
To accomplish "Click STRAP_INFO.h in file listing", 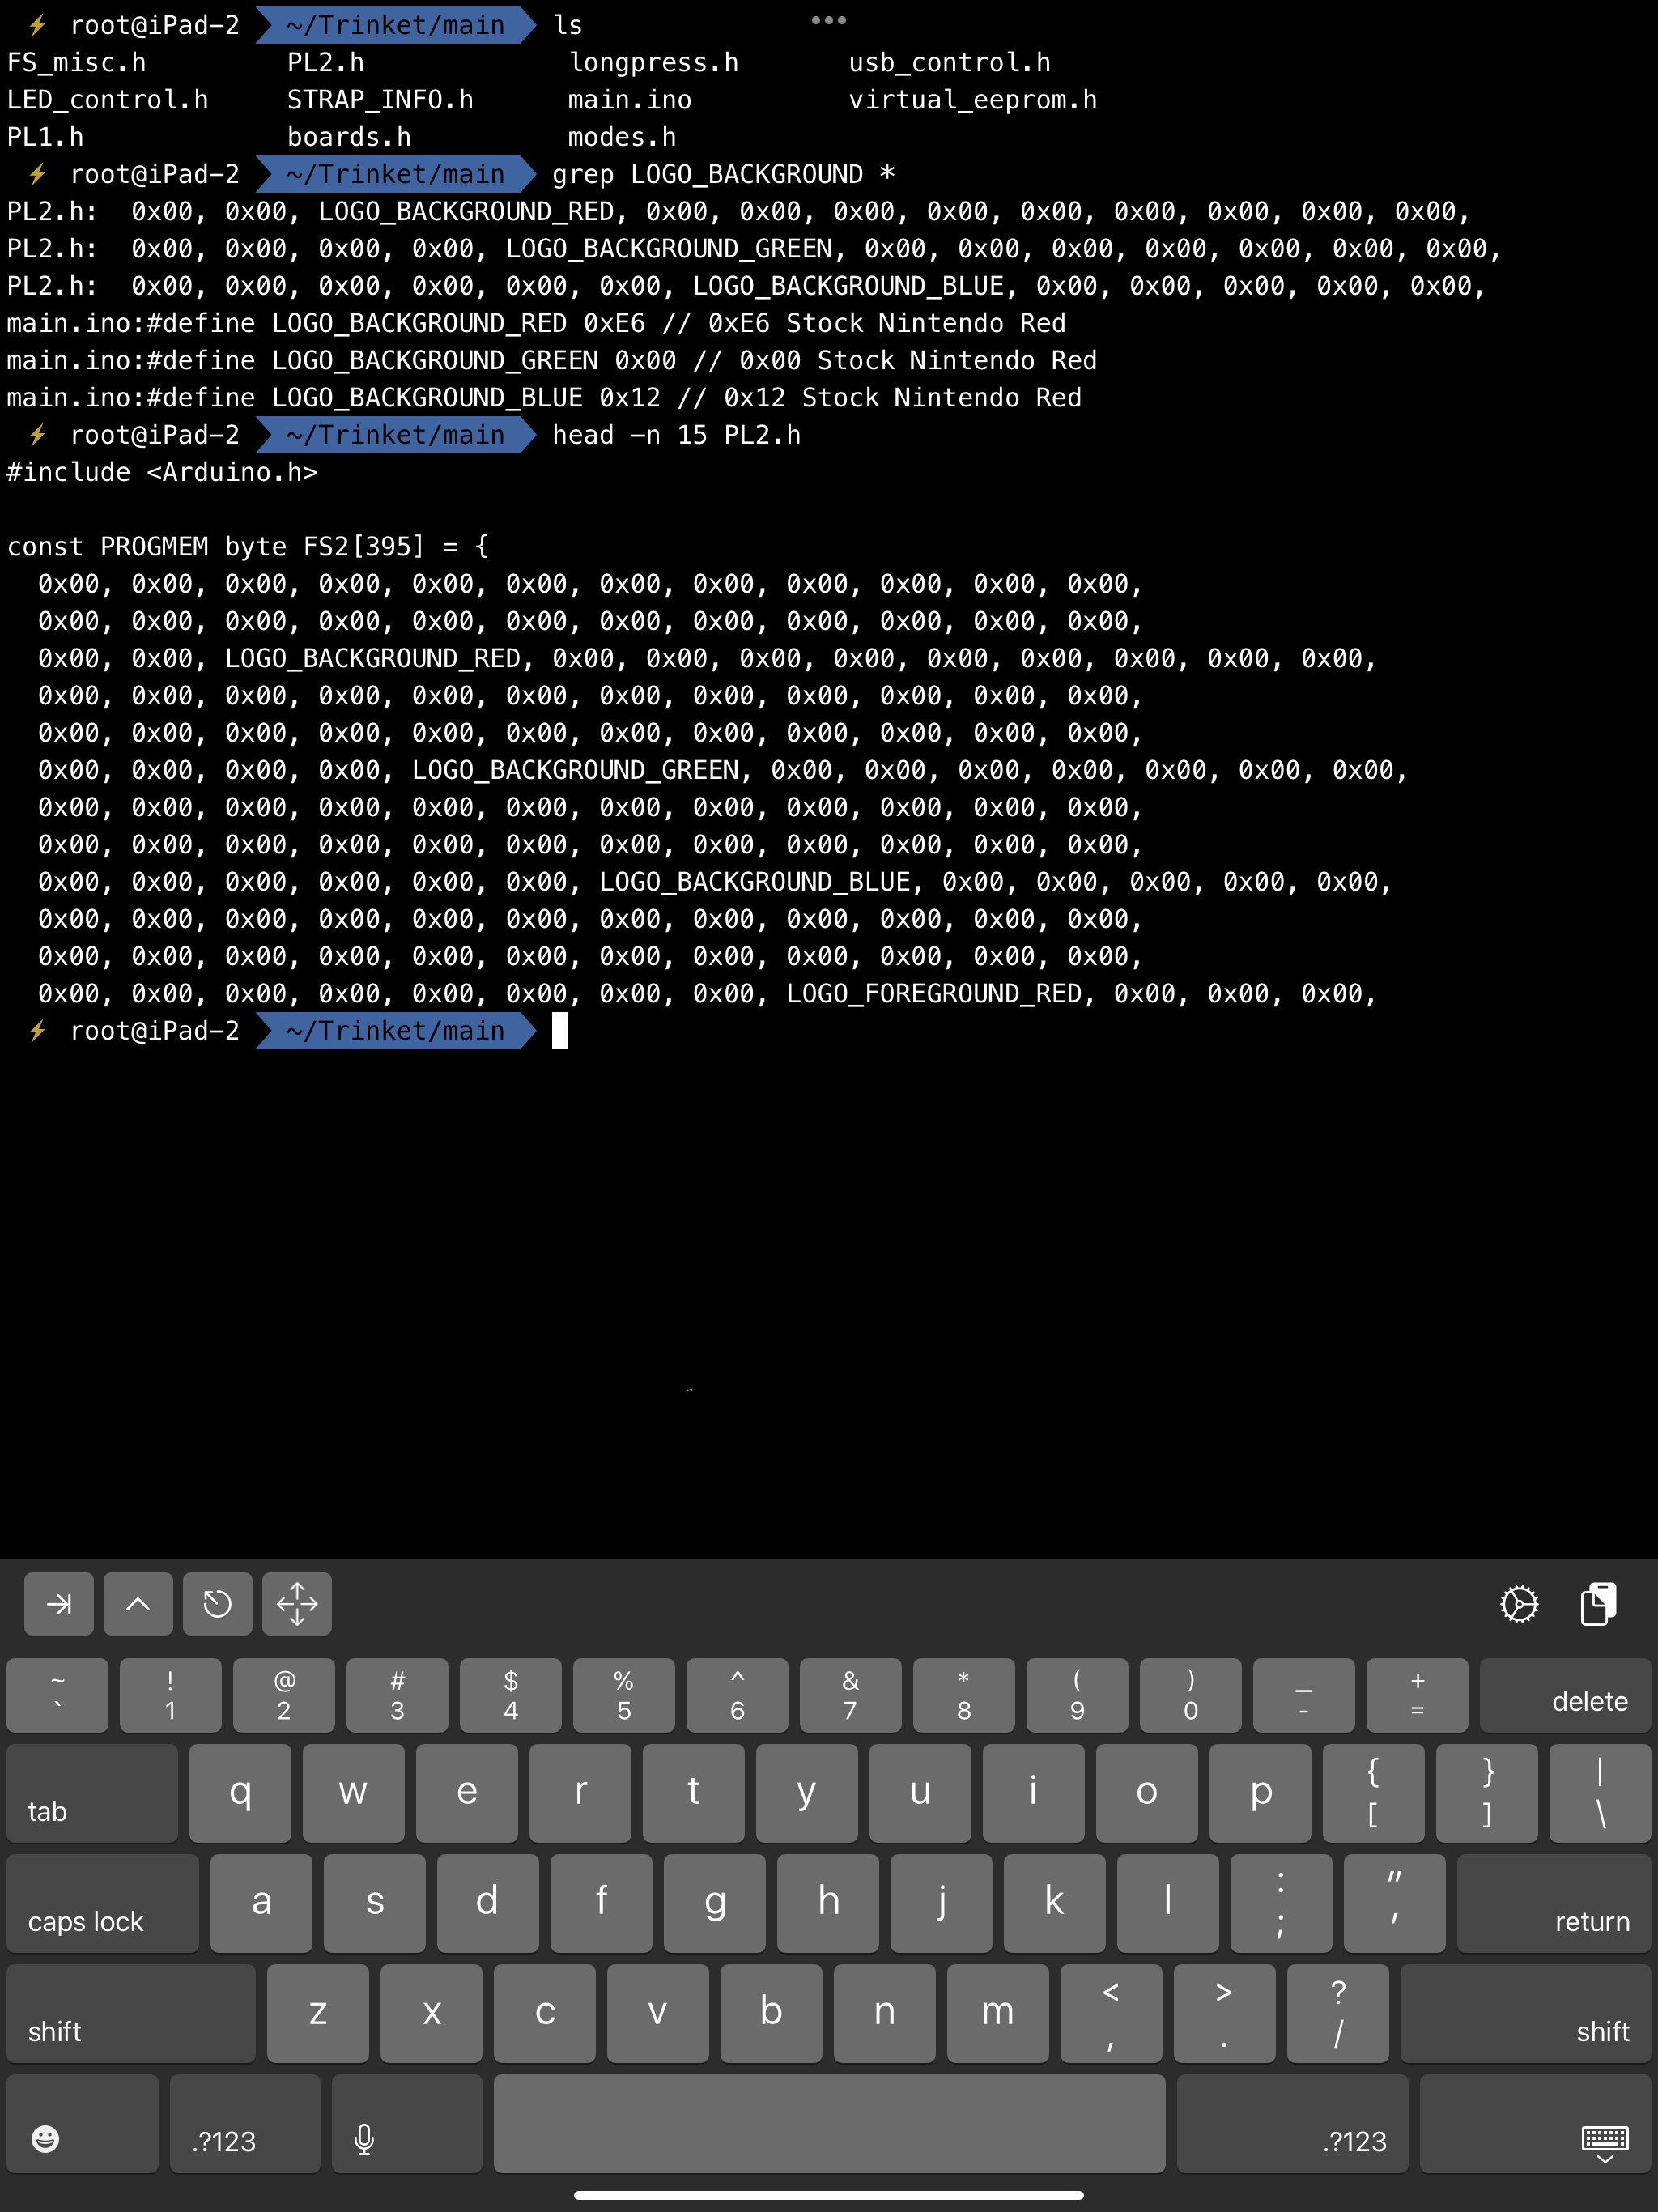I will [380, 100].
